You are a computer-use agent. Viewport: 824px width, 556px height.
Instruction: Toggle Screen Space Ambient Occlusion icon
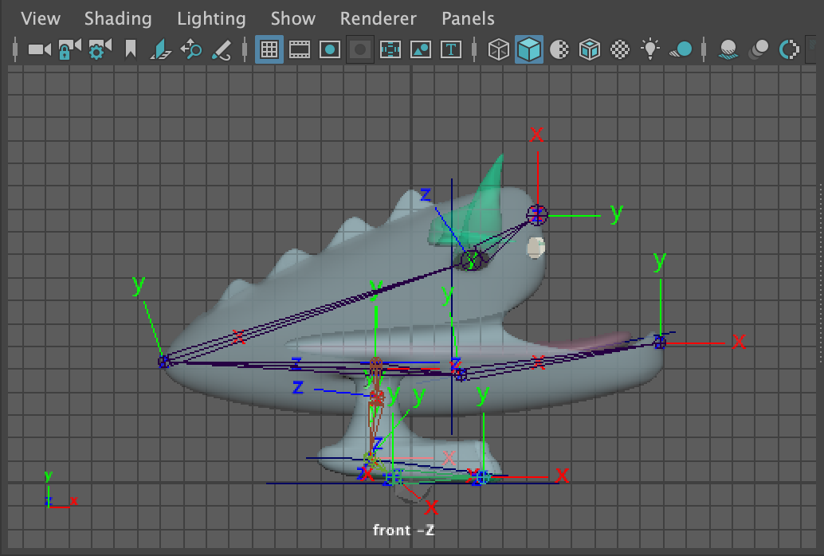(728, 50)
